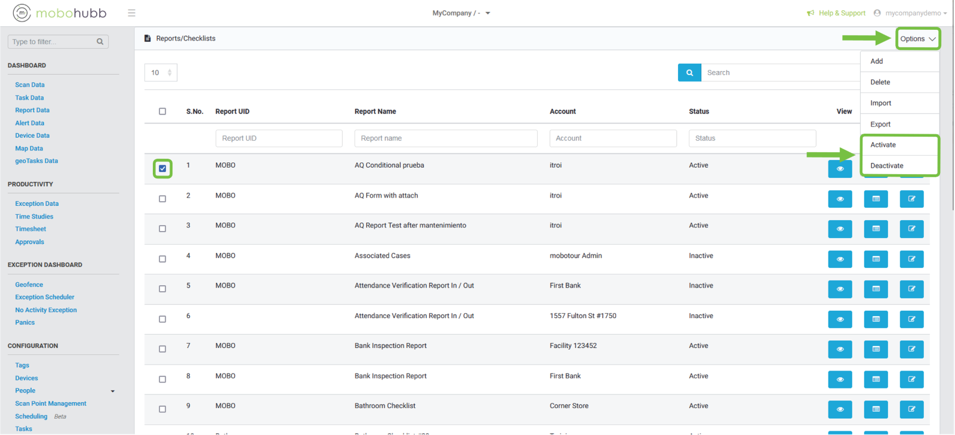
Task: Click list icon for Bathroom Checklist row
Action: (876, 409)
